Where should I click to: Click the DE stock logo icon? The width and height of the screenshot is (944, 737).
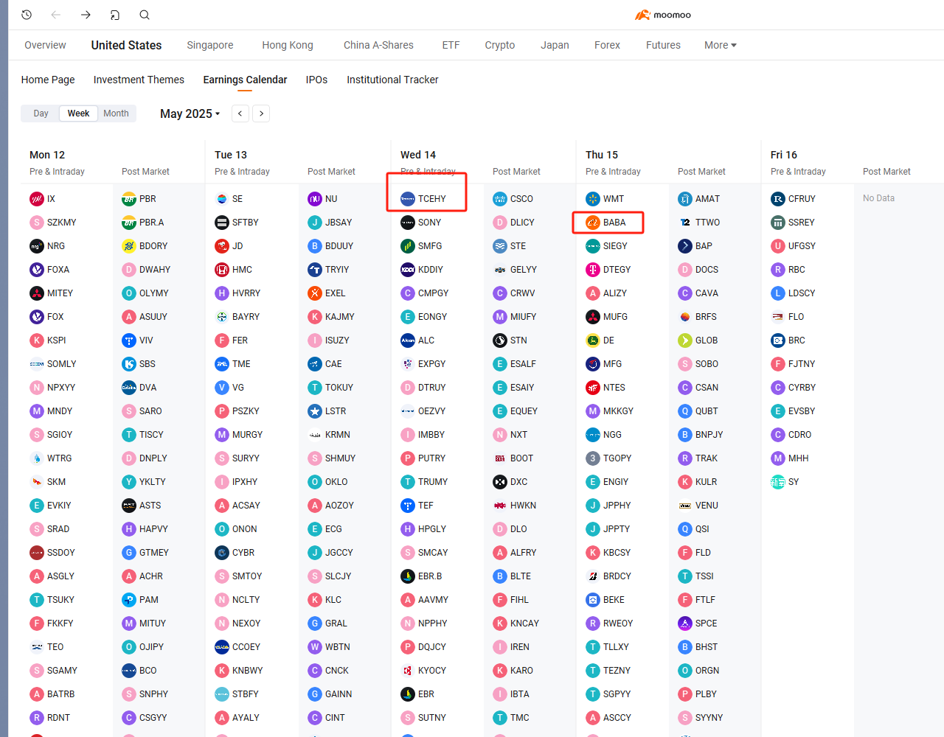click(593, 340)
